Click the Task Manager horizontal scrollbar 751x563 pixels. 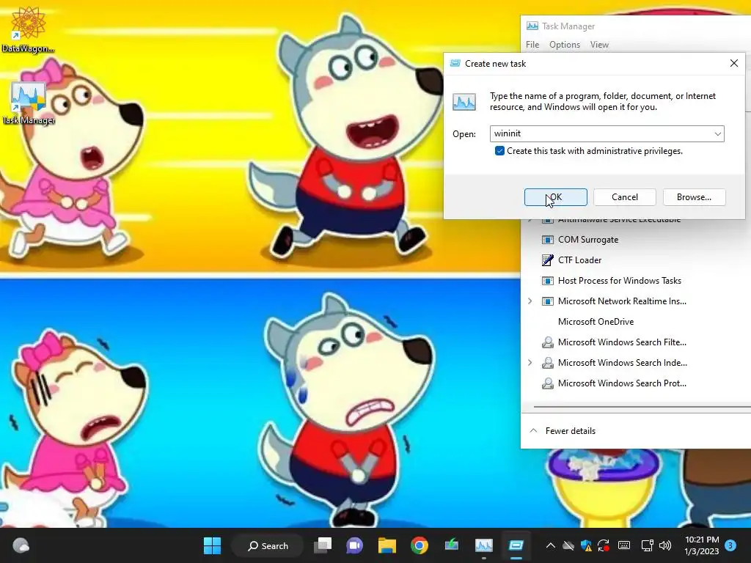click(x=642, y=407)
